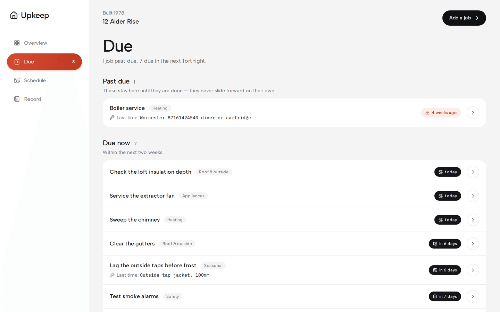Click the Schedule calendar-clock icon
Viewport: 500px width, 312px height.
point(17,80)
